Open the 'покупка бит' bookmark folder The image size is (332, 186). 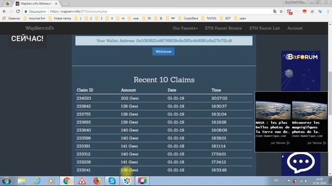pos(35,19)
